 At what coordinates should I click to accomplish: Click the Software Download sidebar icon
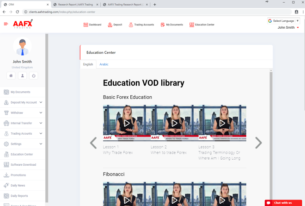(x=6, y=165)
